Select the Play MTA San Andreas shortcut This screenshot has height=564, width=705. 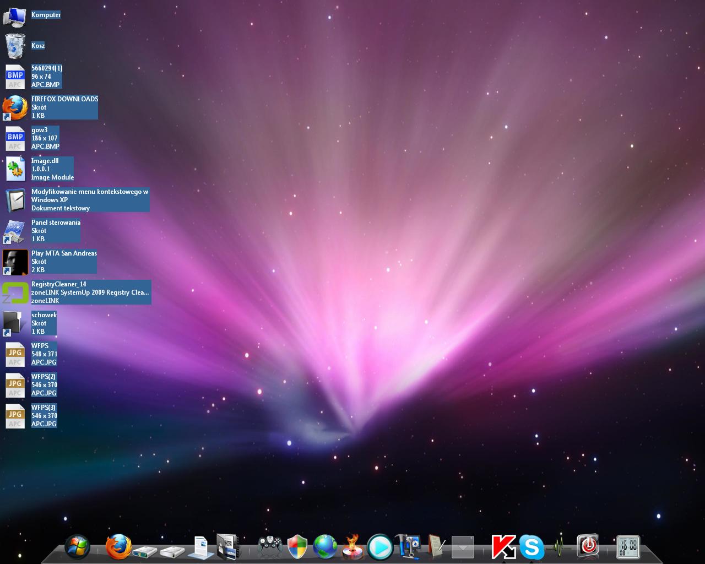[15, 262]
